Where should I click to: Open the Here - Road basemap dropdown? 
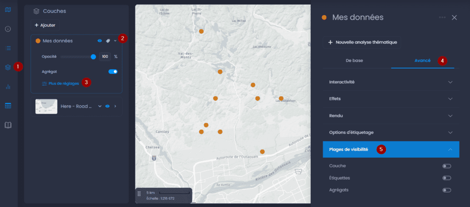[100, 106]
